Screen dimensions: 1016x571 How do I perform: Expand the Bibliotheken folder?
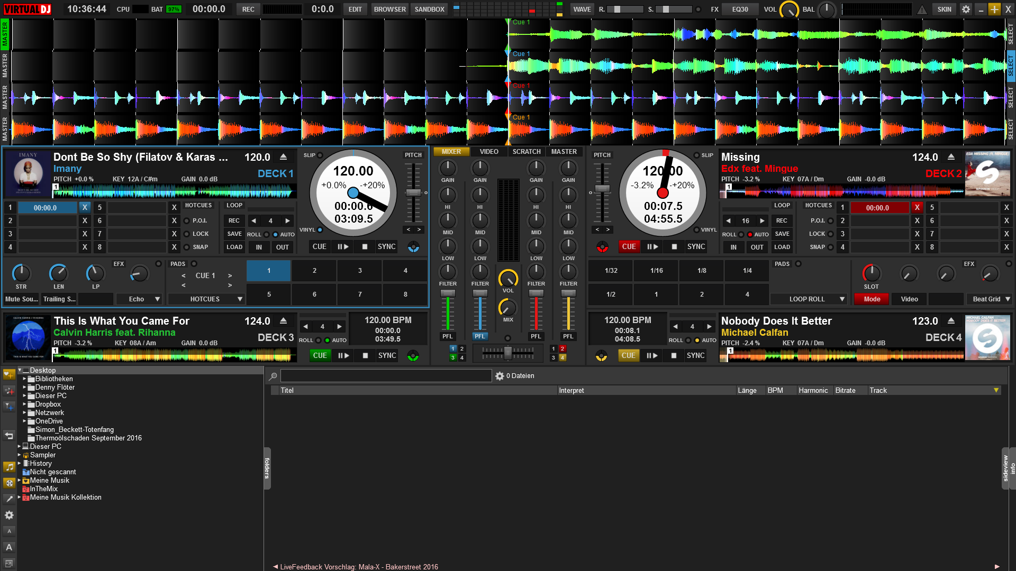(x=24, y=379)
